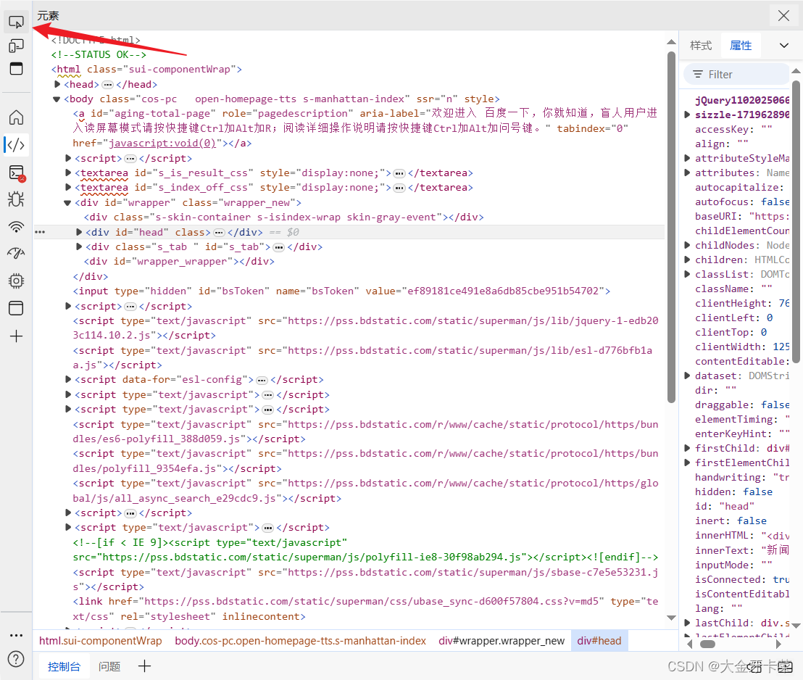Open the Sources bug icon
The width and height of the screenshot is (803, 680).
[x=17, y=199]
